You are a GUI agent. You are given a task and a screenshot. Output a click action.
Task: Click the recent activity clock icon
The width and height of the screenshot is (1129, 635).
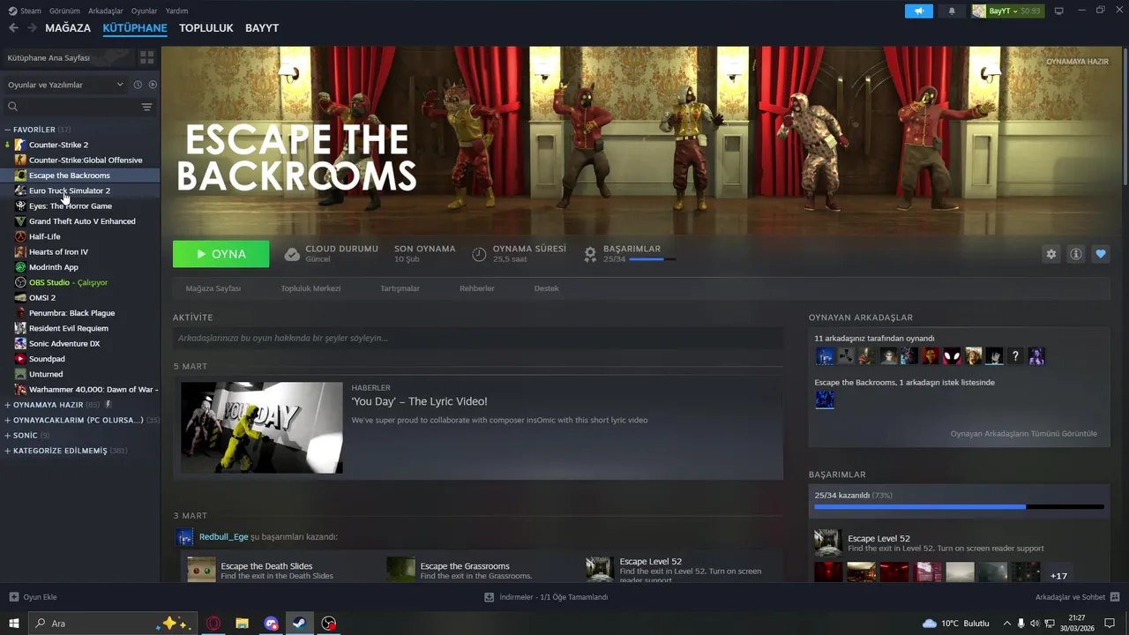138,85
